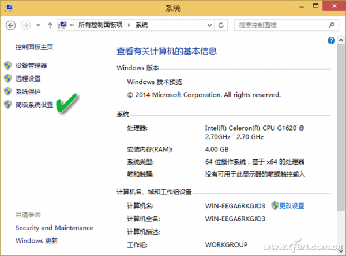Click the magnifier search icon
The height and width of the screenshot is (256, 346).
tap(332, 25)
